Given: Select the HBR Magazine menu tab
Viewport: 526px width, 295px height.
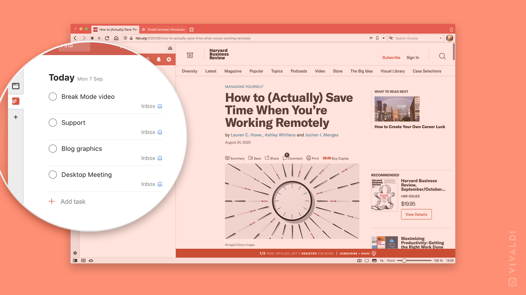Looking at the screenshot, I should 233,71.
